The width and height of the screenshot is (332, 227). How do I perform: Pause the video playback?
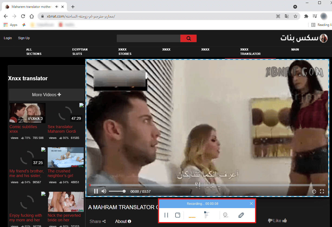[96, 191]
